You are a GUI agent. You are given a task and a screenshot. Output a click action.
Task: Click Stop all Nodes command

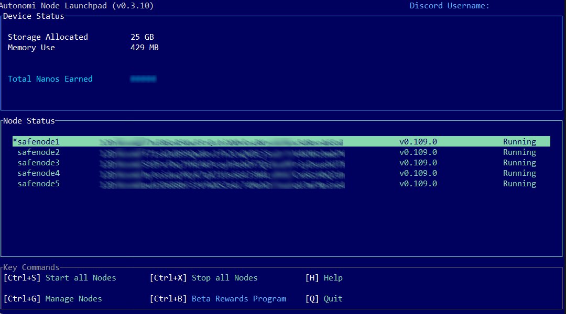[x=224, y=277]
